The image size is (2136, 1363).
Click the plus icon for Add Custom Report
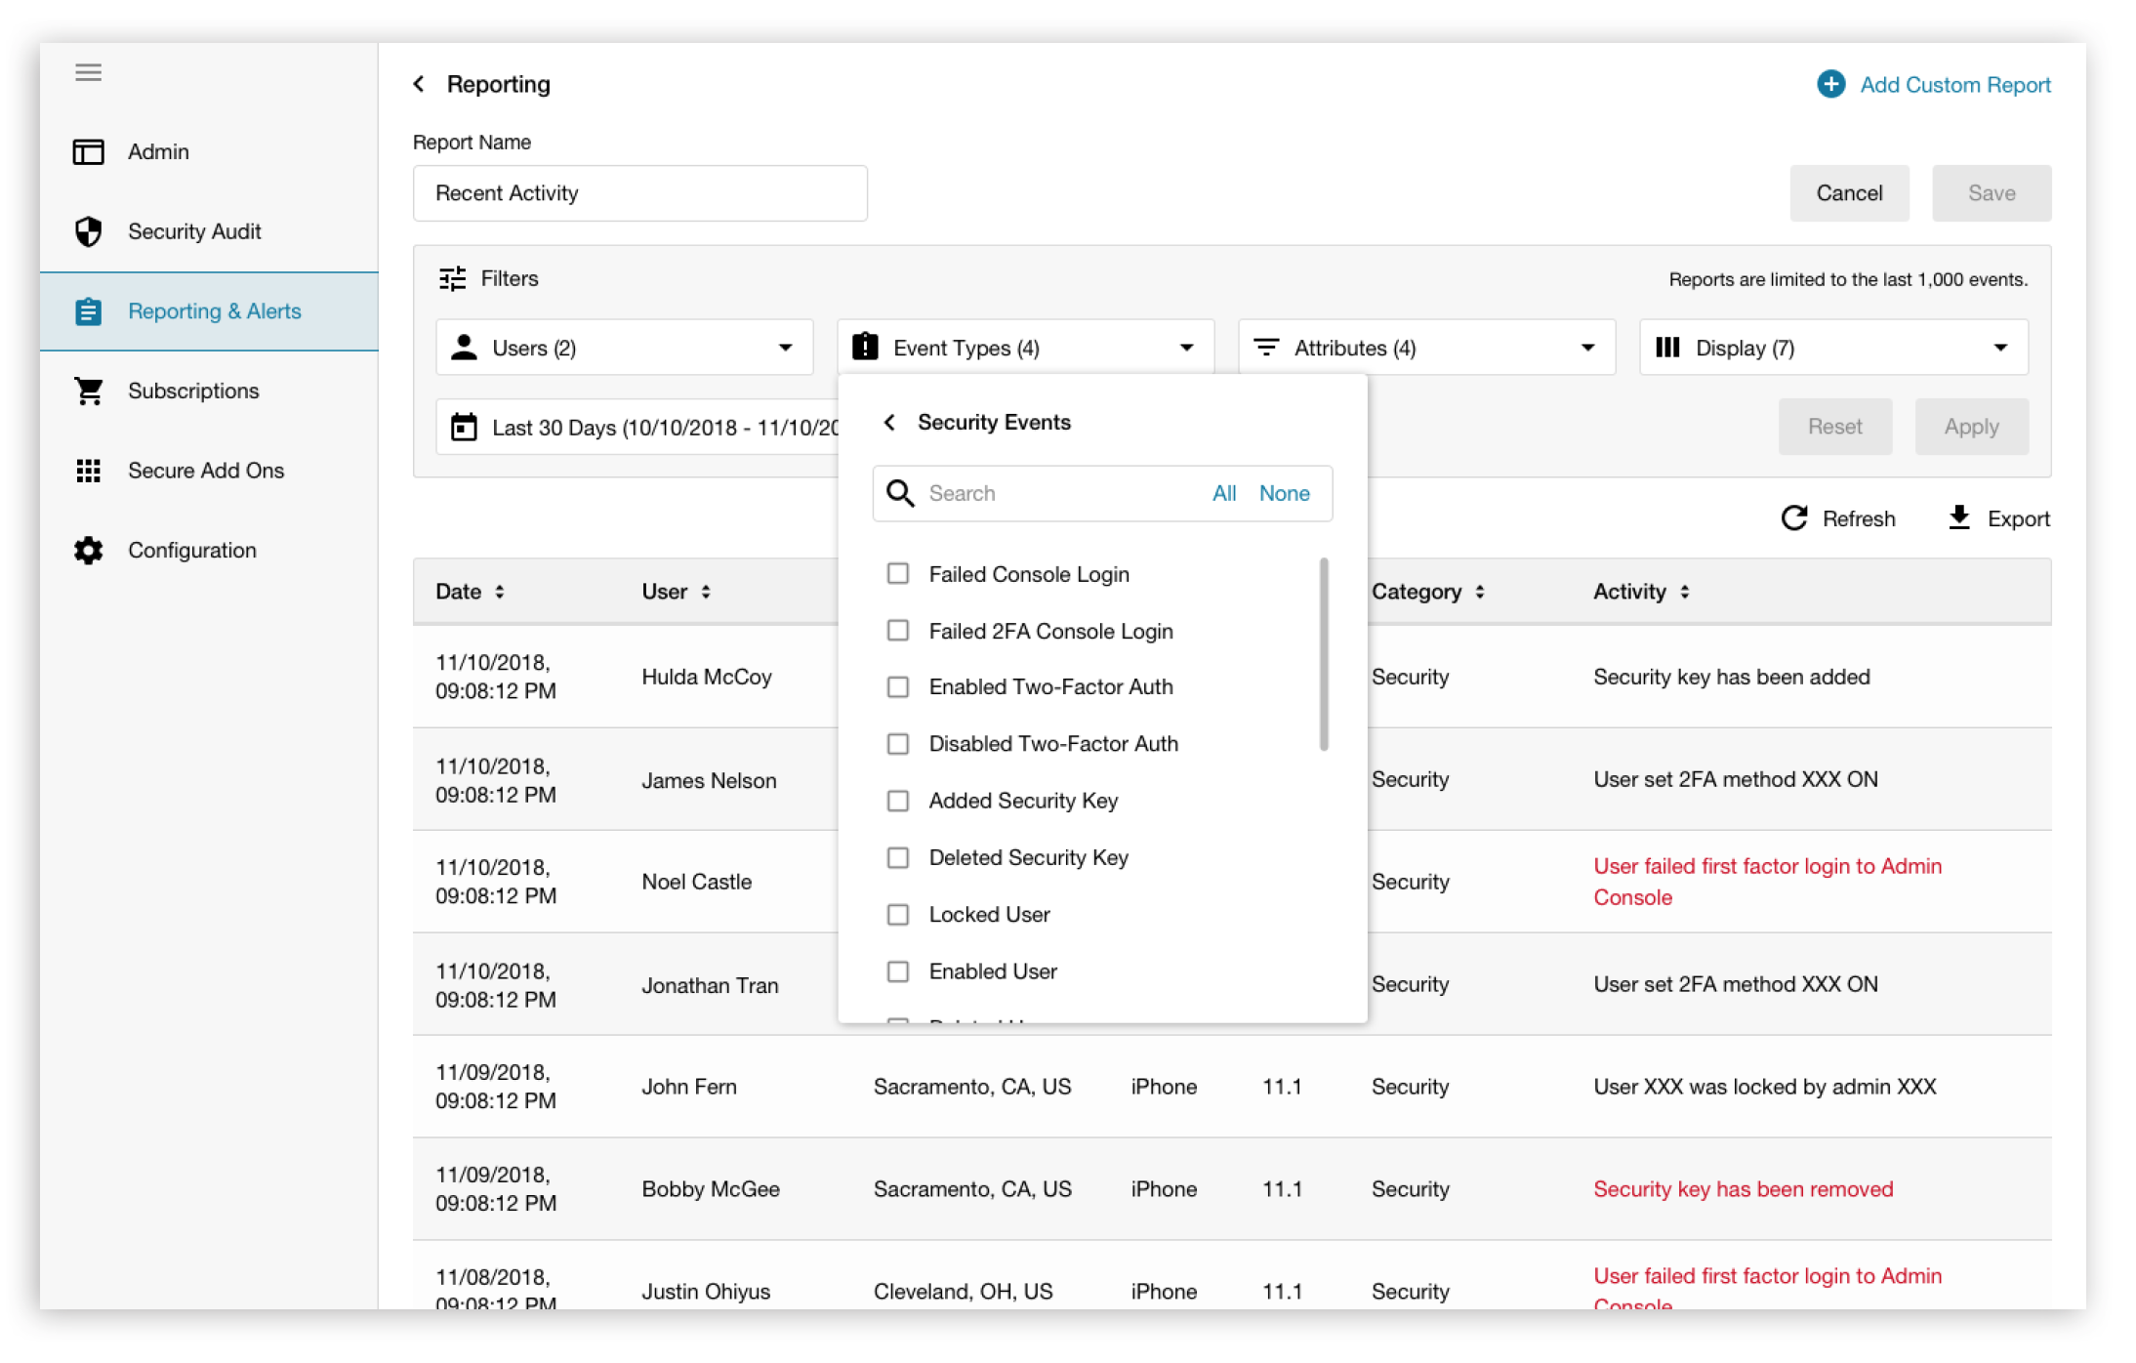(x=1830, y=84)
